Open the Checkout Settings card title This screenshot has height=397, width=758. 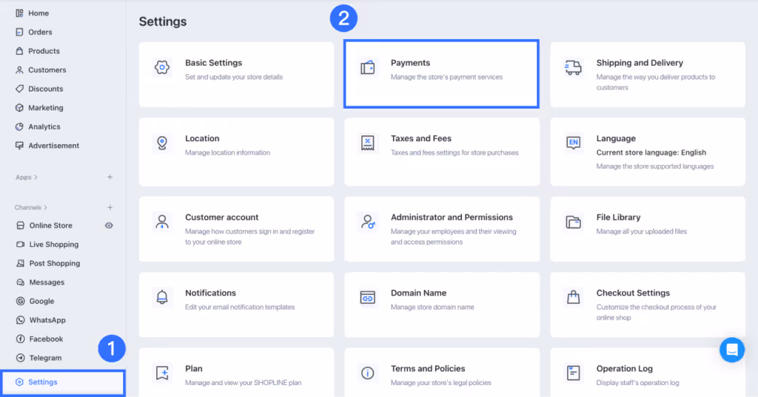pyautogui.click(x=633, y=293)
